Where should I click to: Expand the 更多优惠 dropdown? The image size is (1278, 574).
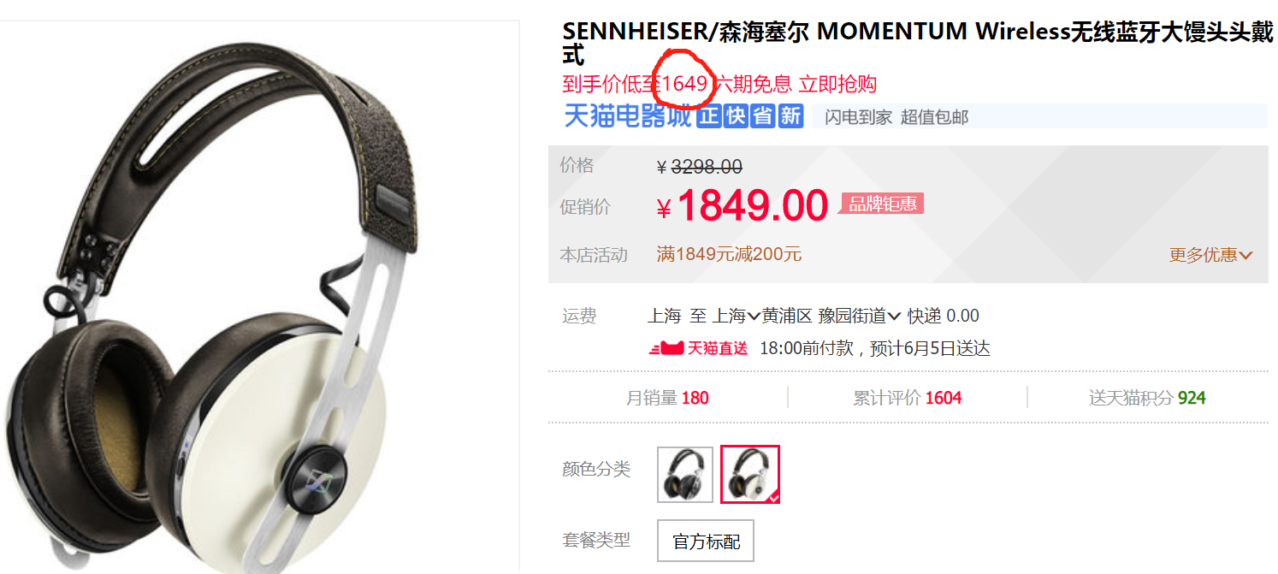tap(1210, 255)
